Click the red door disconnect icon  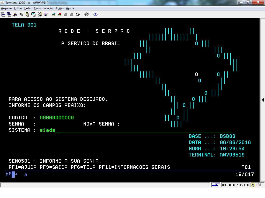(15, 14)
